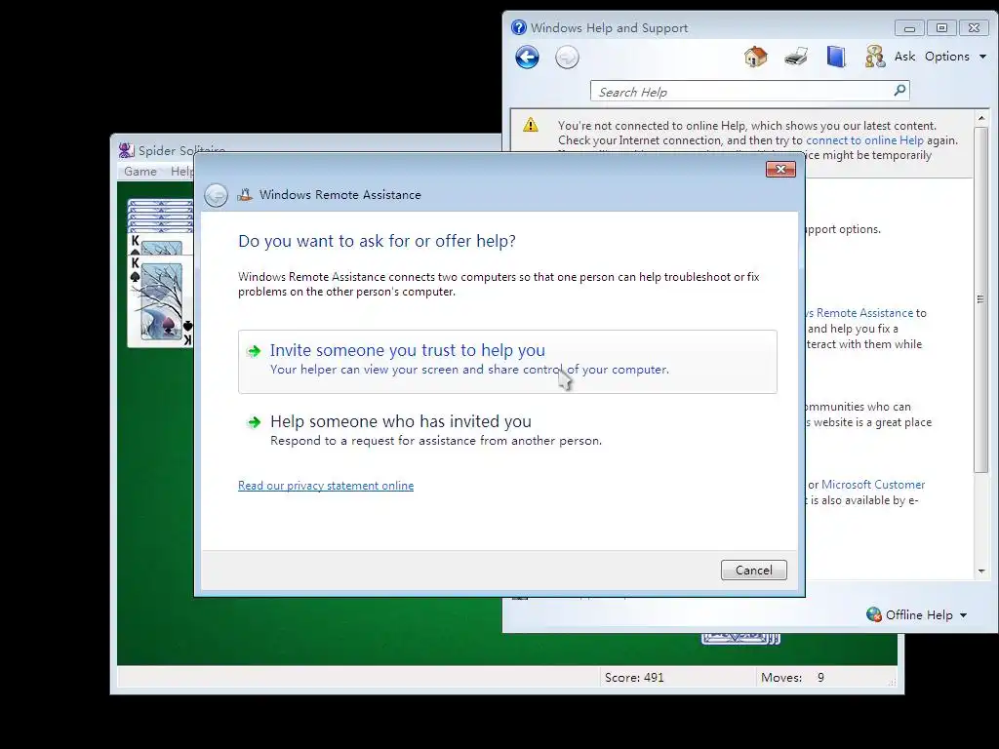999x749 pixels.
Task: Click back arrow in Remote Assistance dialog
Action: click(x=216, y=195)
